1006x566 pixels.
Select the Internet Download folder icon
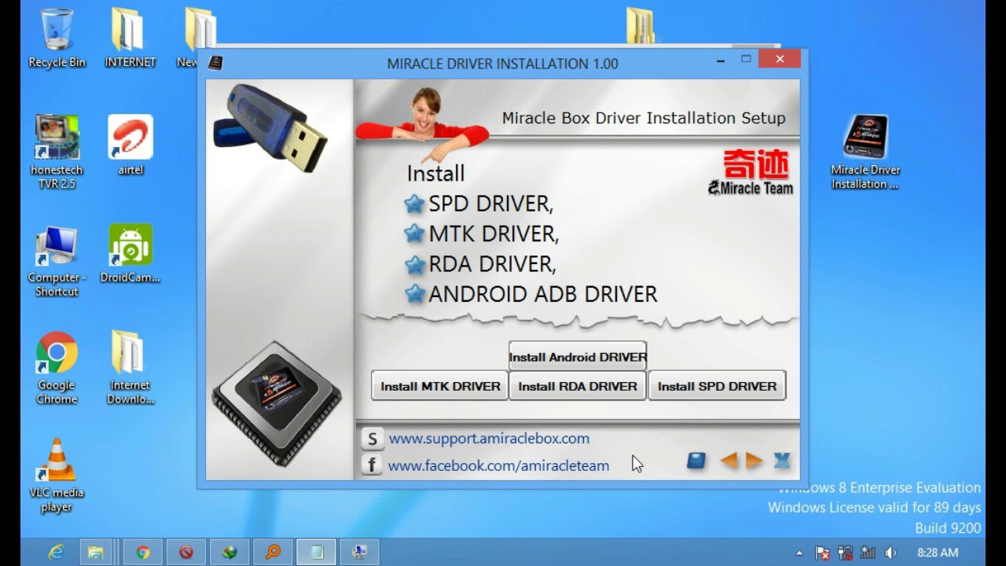click(x=130, y=368)
